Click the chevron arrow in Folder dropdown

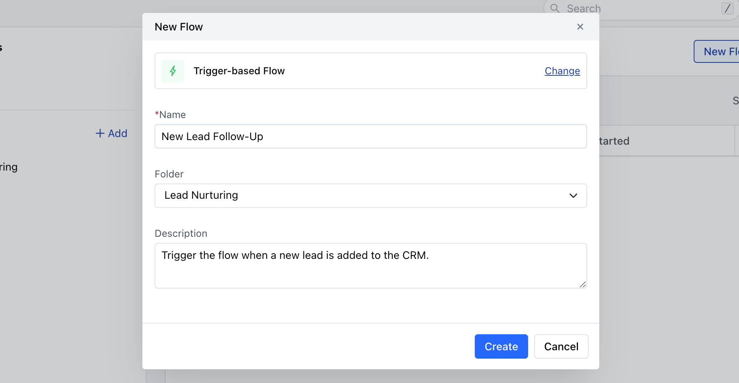pyautogui.click(x=573, y=196)
